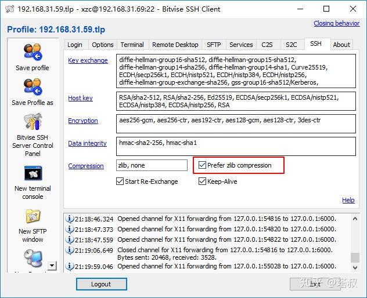Open the Compression link

[86, 166]
